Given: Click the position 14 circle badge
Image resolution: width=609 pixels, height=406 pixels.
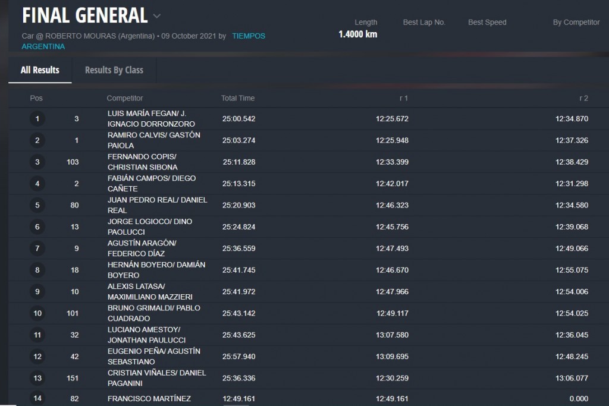Looking at the screenshot, I should click(37, 398).
